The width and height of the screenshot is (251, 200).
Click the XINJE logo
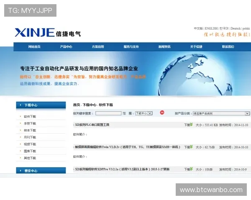pyautogui.click(x=48, y=32)
